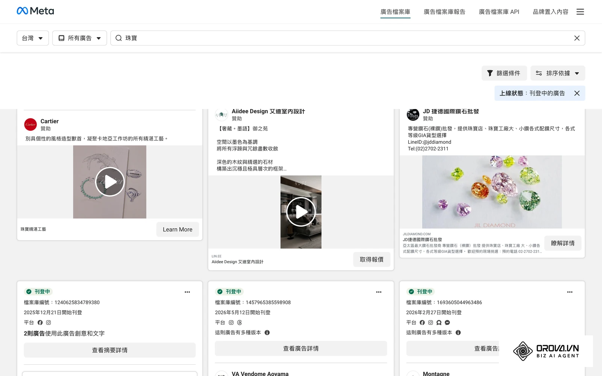Click Facebook platform icon on ad 1240625834789380
Viewport: 602px width, 376px height.
(40, 323)
